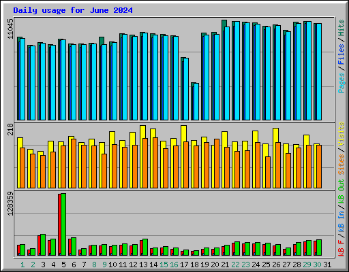Click the 218 visits axis value

pyautogui.click(x=10, y=129)
